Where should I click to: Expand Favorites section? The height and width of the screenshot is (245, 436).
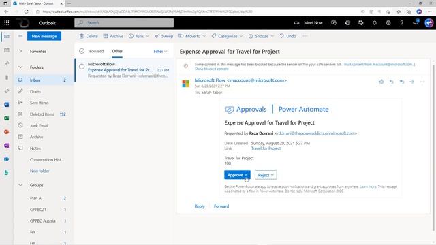(20, 52)
